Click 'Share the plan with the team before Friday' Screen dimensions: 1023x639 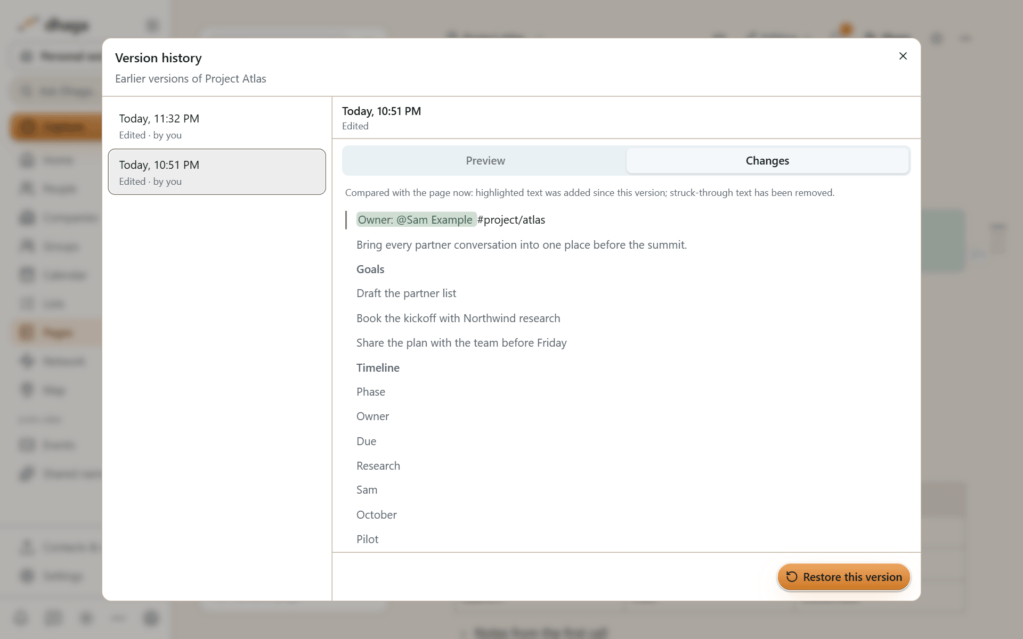tap(461, 343)
